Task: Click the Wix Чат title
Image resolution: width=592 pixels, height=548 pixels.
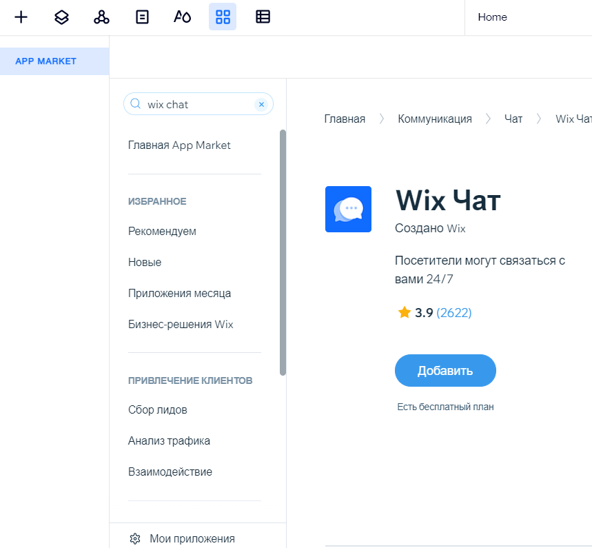Action: click(x=448, y=200)
